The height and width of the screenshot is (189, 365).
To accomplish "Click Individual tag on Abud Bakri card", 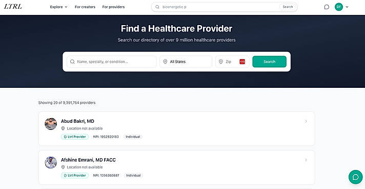I will point(133,137).
